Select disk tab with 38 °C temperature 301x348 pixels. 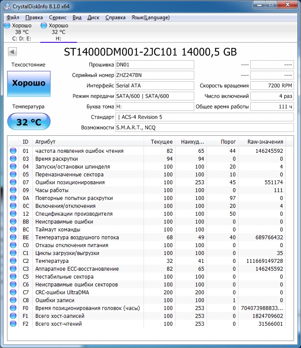[21, 32]
